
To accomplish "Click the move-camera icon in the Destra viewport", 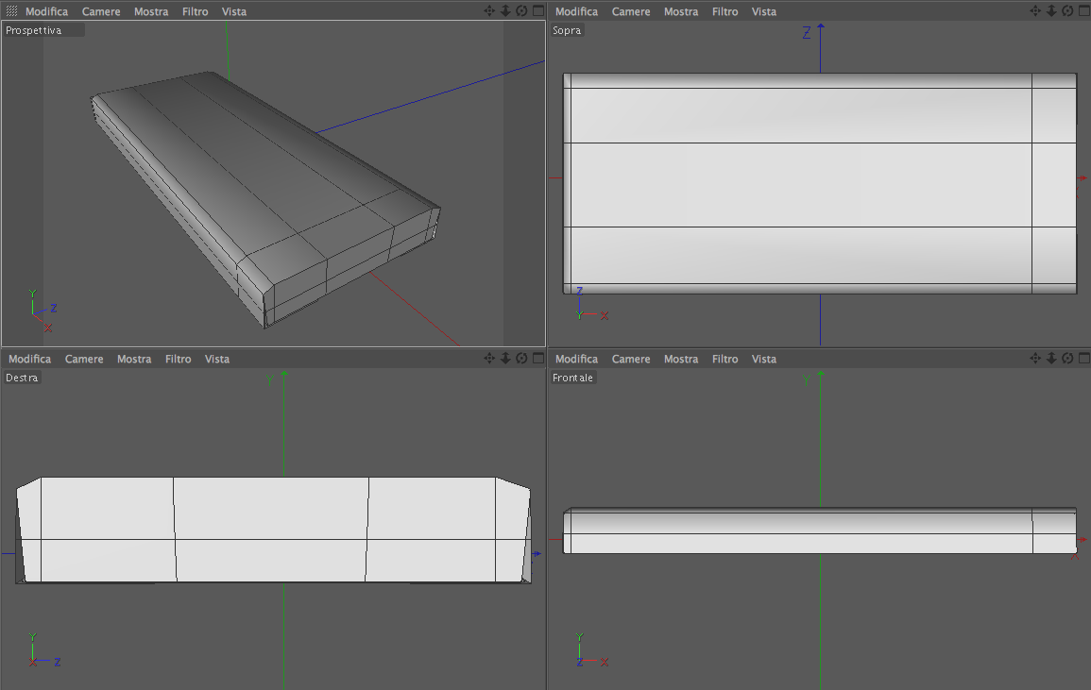I will [489, 358].
